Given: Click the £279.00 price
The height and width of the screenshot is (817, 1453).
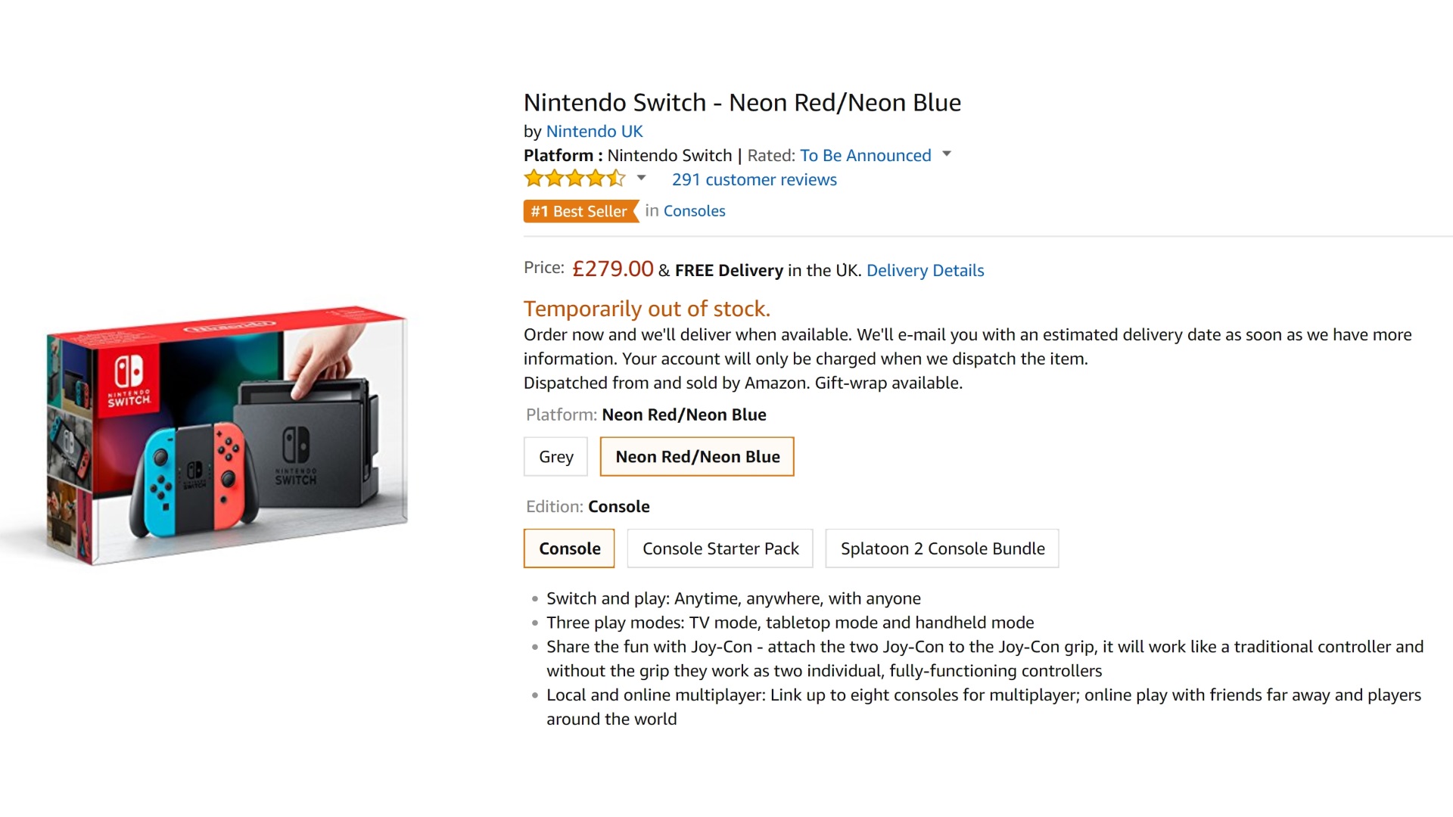Looking at the screenshot, I should [x=612, y=269].
